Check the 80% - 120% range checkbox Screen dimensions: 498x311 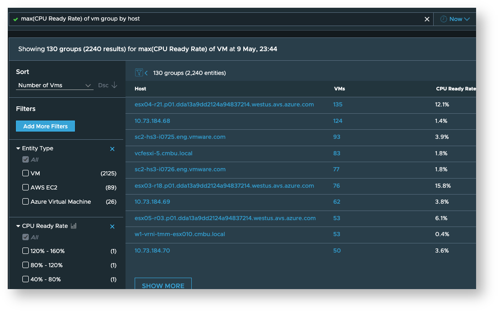pos(26,265)
